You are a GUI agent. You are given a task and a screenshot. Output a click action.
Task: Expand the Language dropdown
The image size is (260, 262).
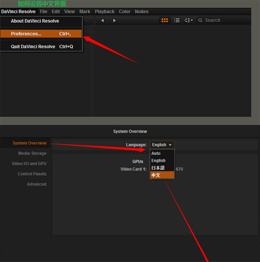(162, 145)
